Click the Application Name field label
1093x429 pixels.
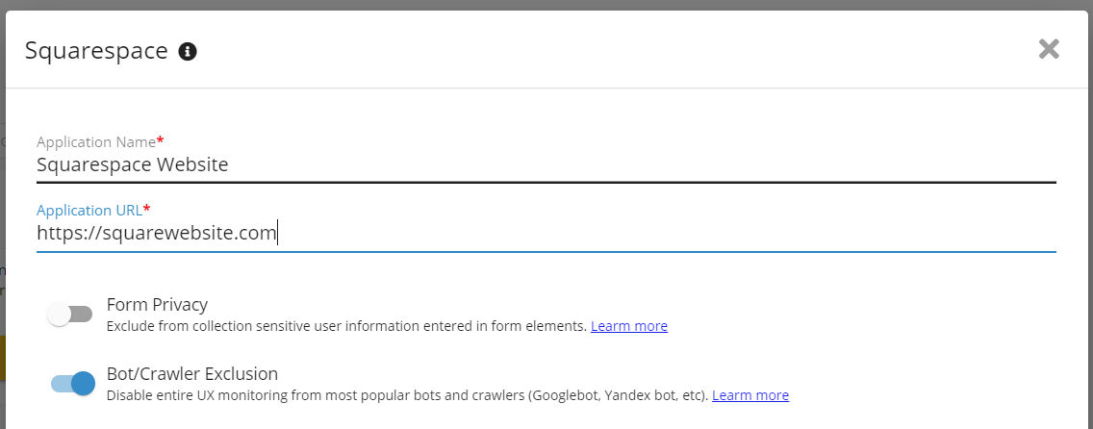[x=95, y=141]
